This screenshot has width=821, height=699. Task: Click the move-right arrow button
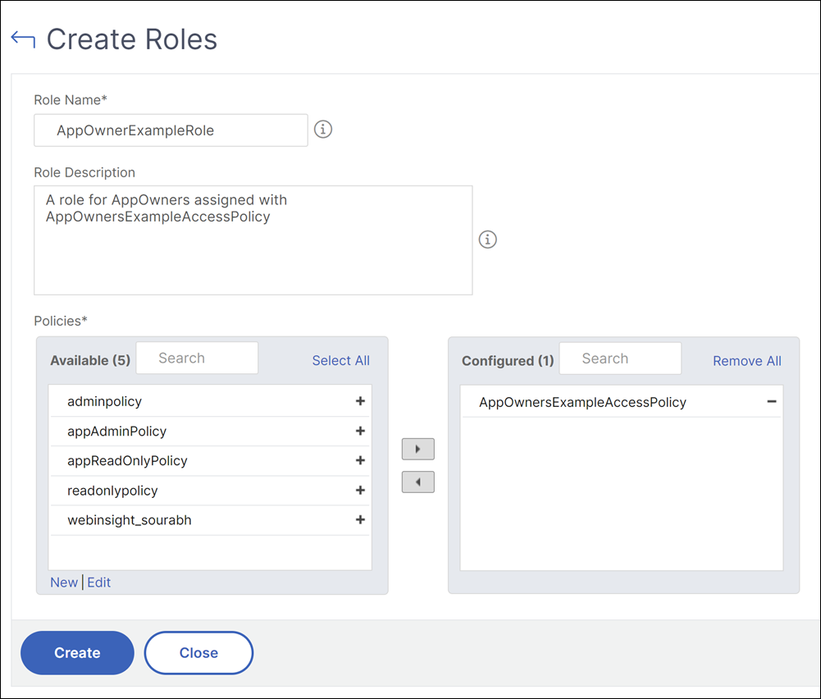click(417, 449)
